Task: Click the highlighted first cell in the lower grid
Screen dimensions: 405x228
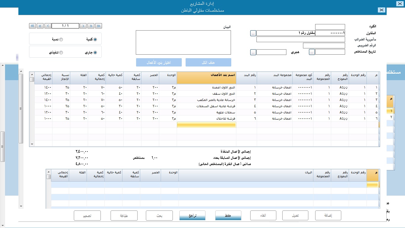Action: pyautogui.click(x=372, y=185)
